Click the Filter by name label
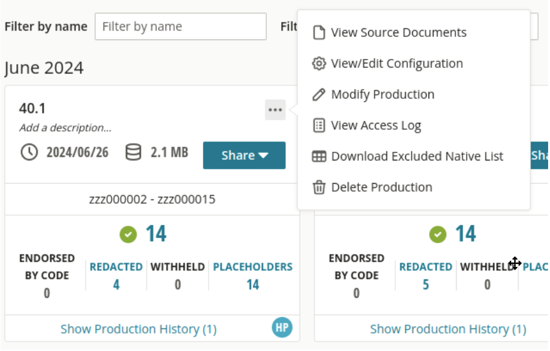Screen dimensions: 550x351 [46, 26]
